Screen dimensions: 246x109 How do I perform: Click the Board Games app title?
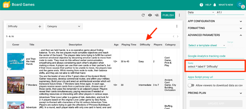coord(23,4)
